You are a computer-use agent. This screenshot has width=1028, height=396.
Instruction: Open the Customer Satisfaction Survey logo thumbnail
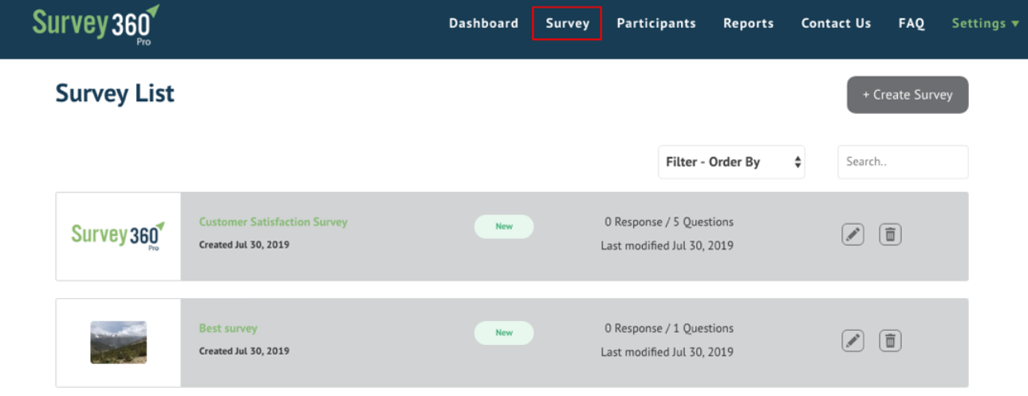pos(118,236)
